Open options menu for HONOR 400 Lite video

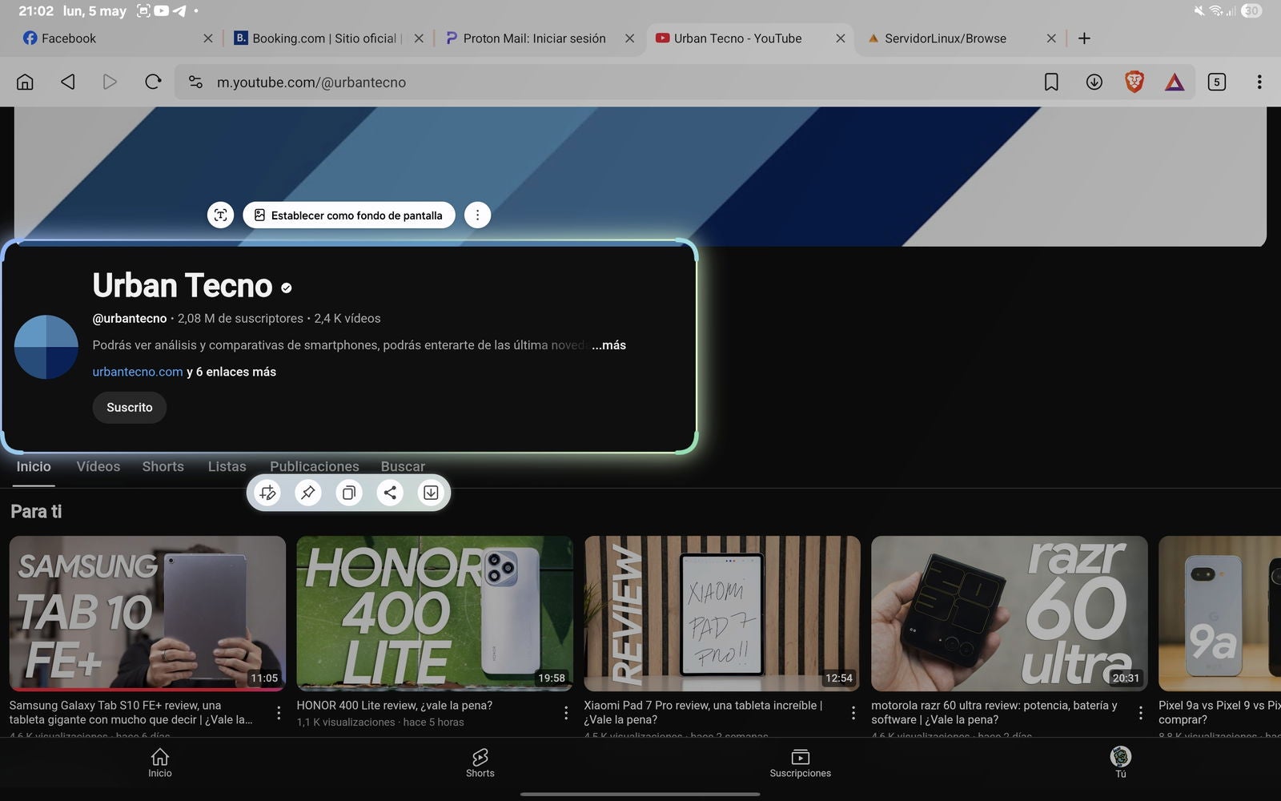(565, 713)
